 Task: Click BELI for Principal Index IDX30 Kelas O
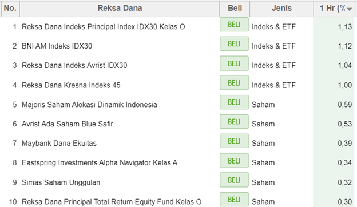[234, 25]
